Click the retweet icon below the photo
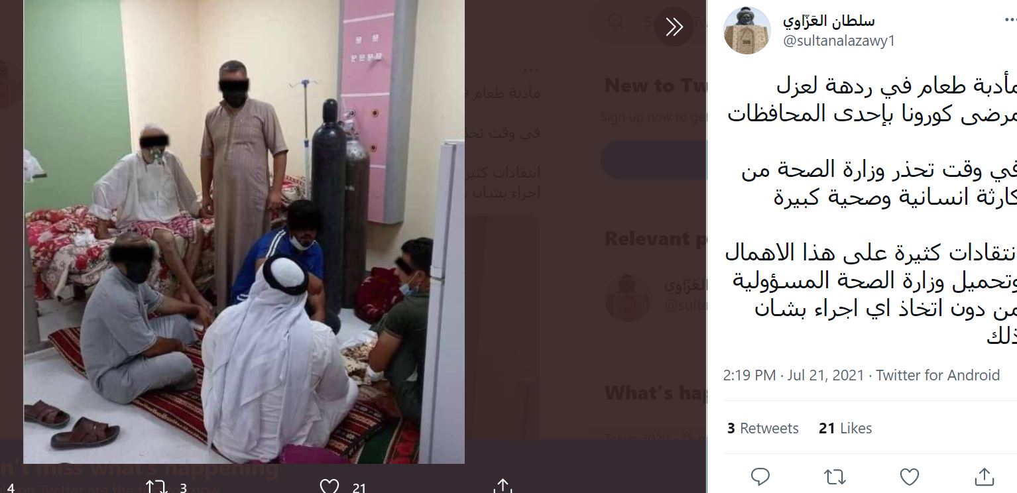 (x=156, y=488)
